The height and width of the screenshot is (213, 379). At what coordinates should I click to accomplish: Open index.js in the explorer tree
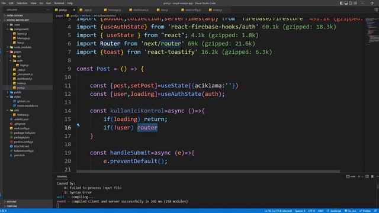pyautogui.click(x=21, y=83)
